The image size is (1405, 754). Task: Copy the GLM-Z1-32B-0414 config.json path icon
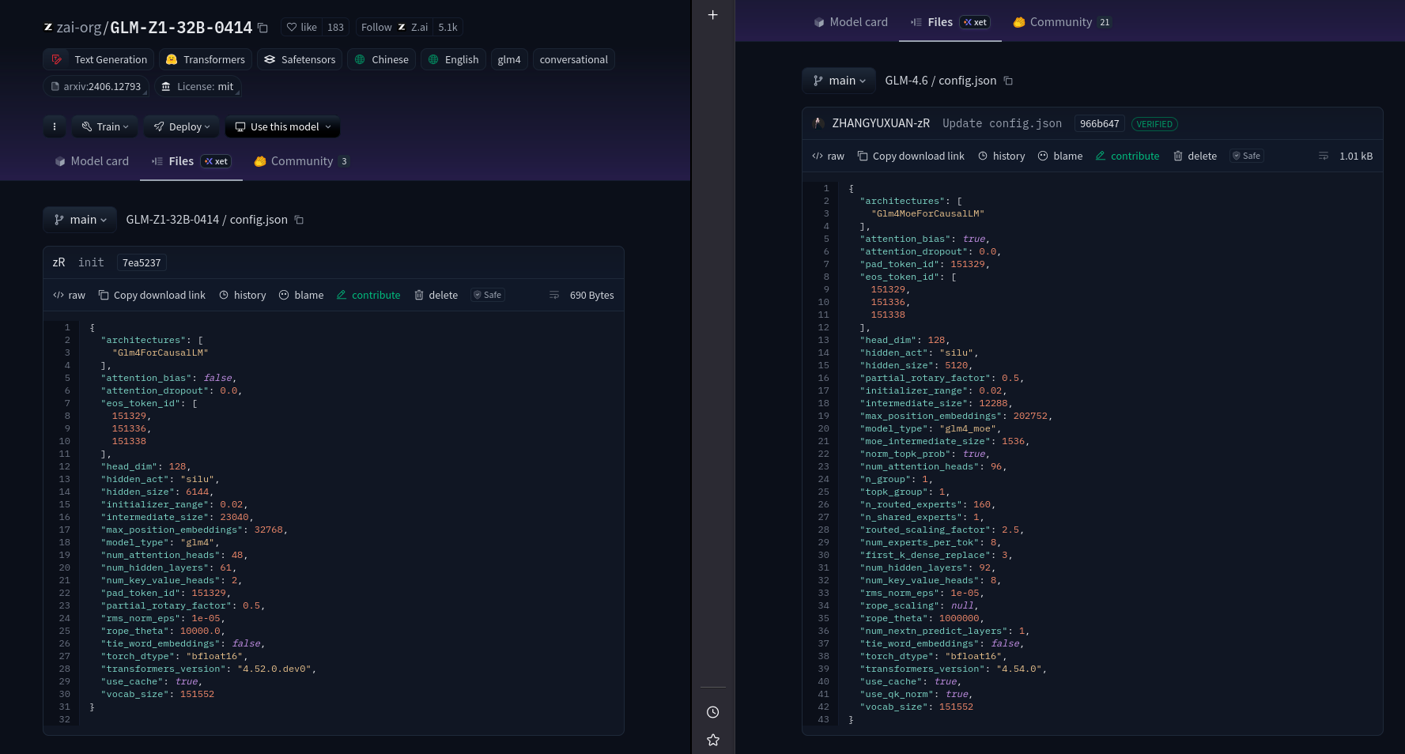coord(299,220)
